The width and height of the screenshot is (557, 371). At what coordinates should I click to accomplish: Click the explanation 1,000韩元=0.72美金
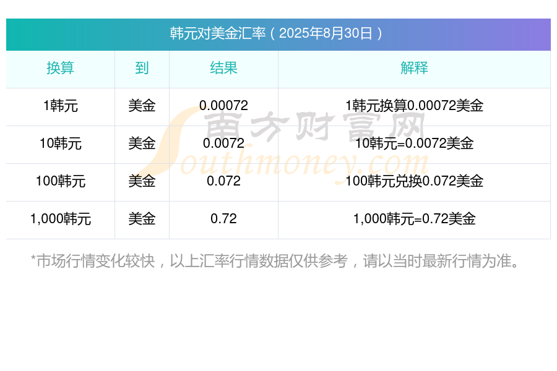click(x=414, y=219)
